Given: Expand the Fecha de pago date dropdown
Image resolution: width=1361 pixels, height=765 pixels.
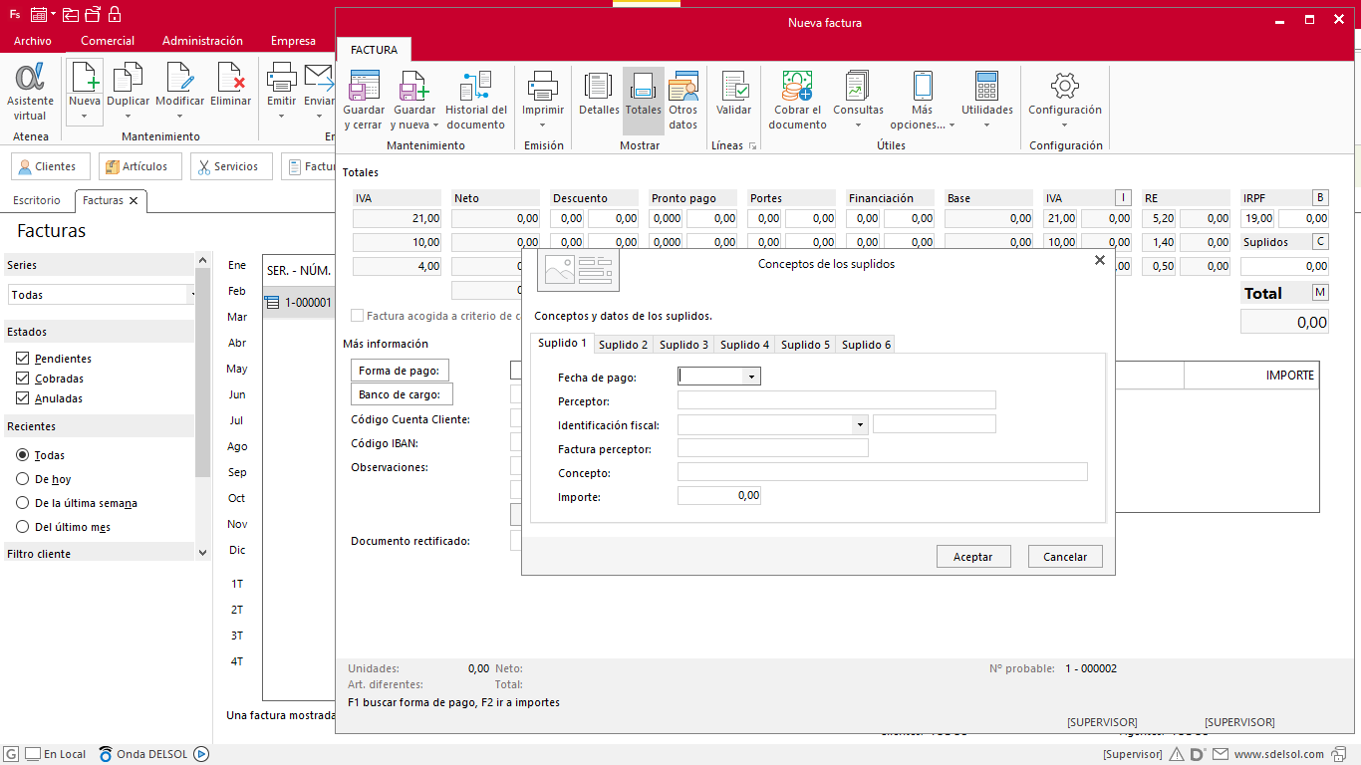Looking at the screenshot, I should [x=751, y=377].
